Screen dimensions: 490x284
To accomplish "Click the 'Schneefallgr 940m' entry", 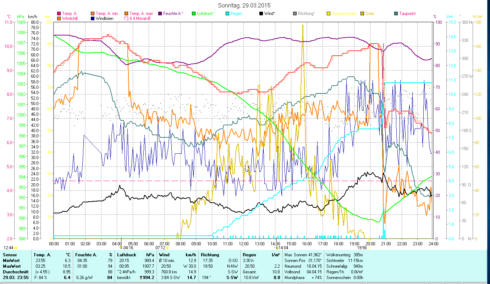I will 345,266.
